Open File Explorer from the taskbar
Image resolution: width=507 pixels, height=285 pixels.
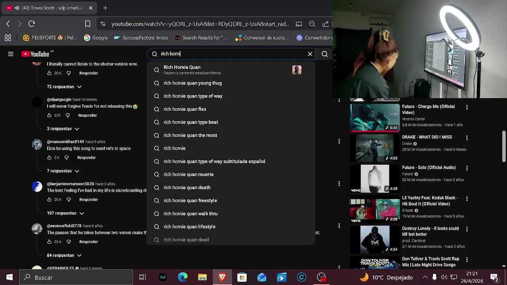coord(202,277)
